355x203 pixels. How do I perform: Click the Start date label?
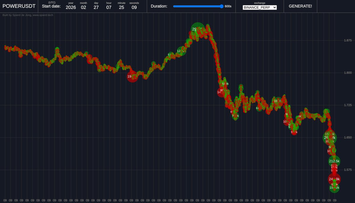51,6
